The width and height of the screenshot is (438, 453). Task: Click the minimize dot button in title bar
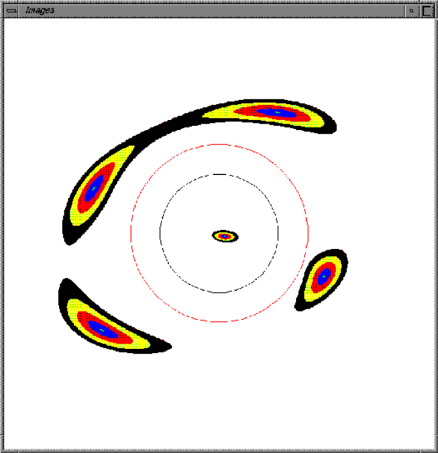(x=412, y=10)
